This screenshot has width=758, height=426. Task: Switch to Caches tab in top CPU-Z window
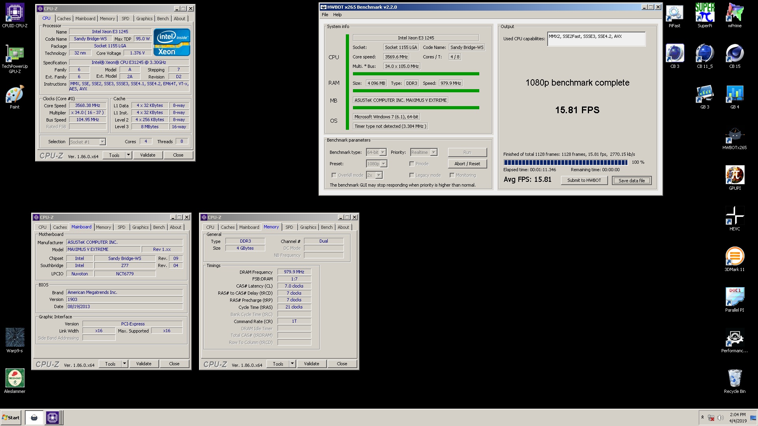(x=64, y=19)
